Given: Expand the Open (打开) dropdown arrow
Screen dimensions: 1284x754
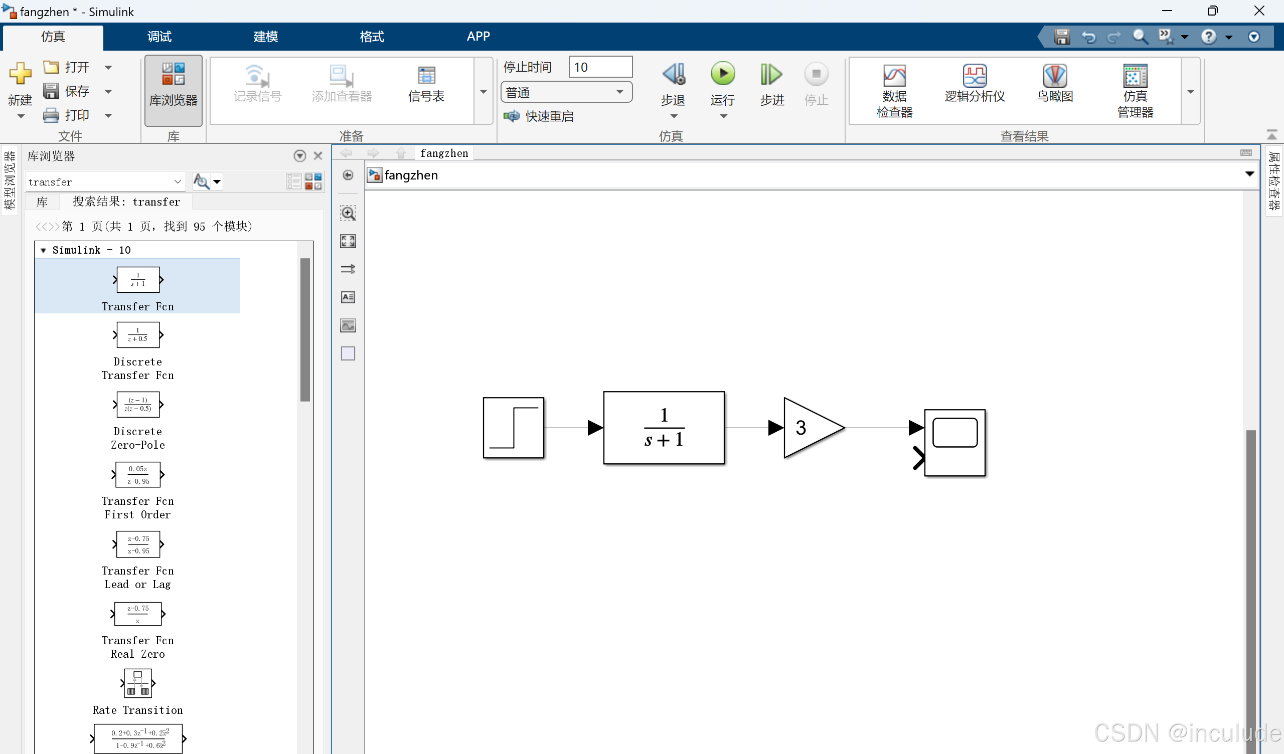Looking at the screenshot, I should (108, 67).
